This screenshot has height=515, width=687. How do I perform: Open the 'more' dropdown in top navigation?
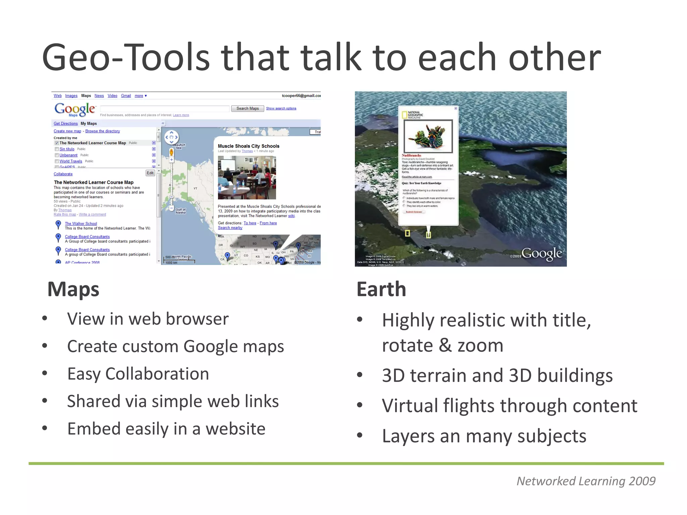pos(141,96)
